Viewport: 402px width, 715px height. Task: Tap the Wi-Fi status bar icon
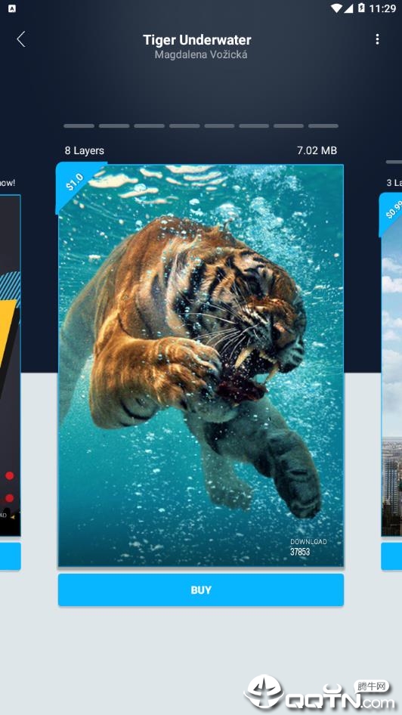point(337,8)
